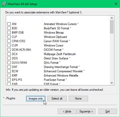Check the EMF checkbox

pyautogui.click(x=9, y=75)
